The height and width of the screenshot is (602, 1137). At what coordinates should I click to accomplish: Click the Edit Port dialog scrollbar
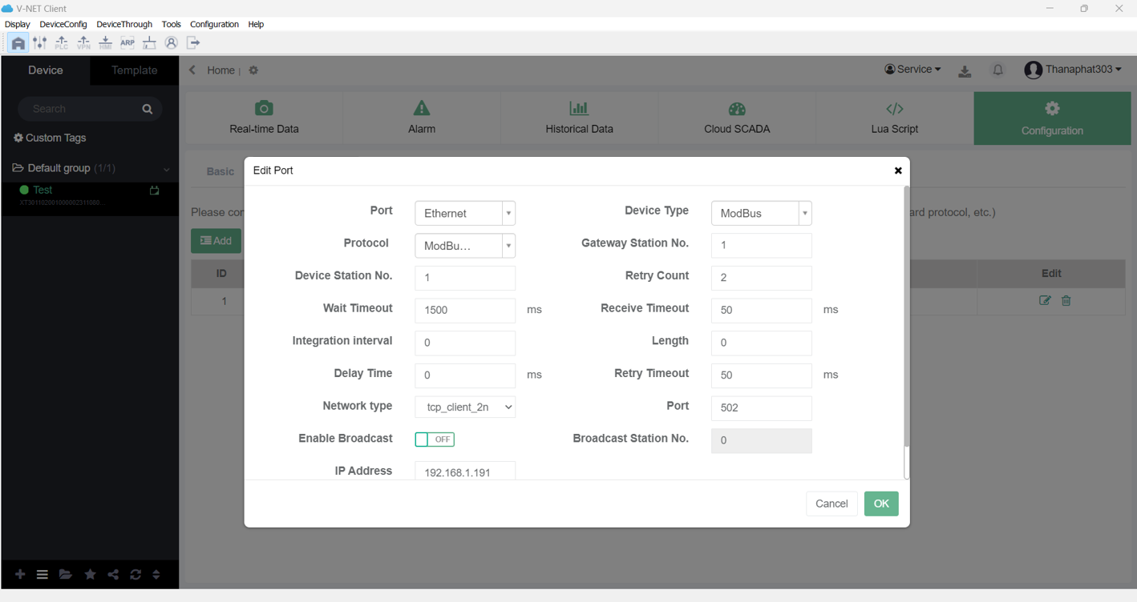click(x=907, y=320)
